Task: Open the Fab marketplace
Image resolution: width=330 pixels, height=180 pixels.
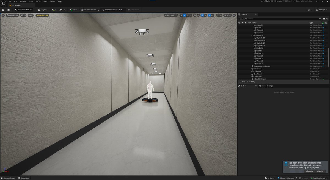Action: click(x=62, y=10)
